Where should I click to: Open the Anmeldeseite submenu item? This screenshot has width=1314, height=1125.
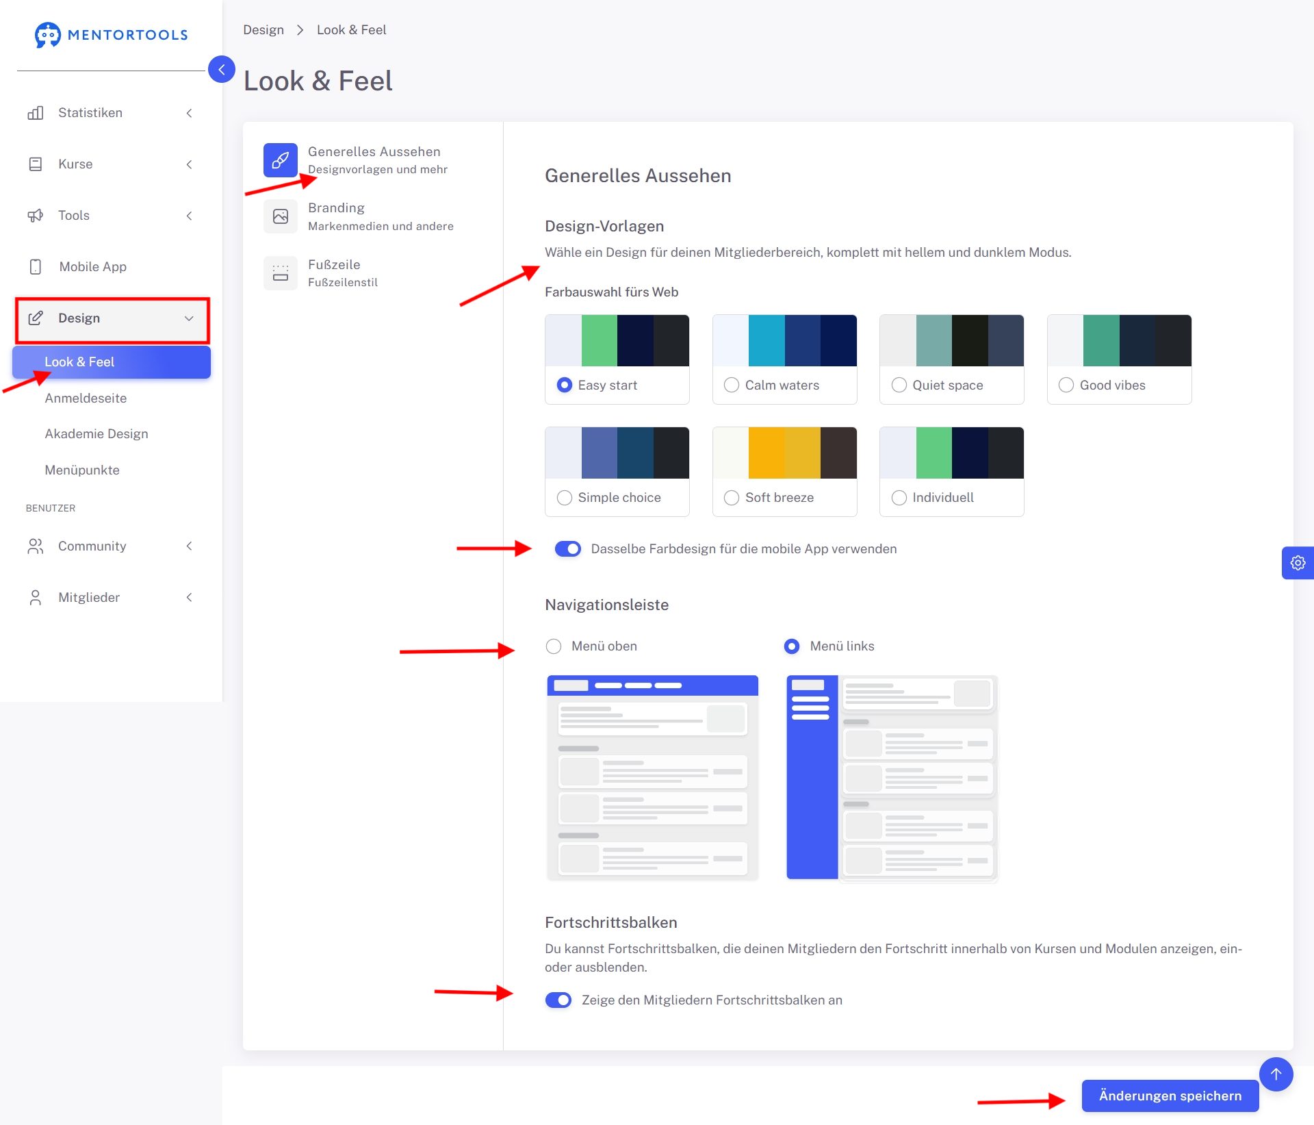(x=86, y=399)
